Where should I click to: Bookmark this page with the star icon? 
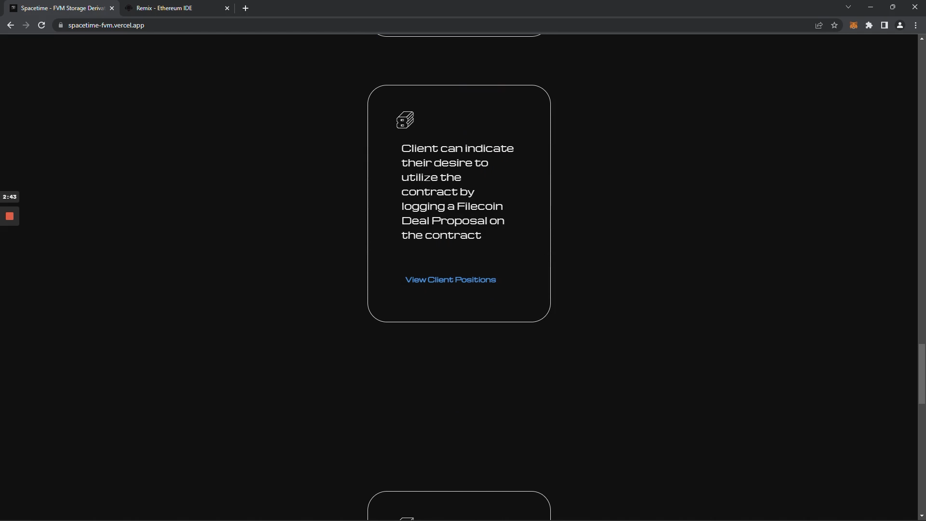834,25
